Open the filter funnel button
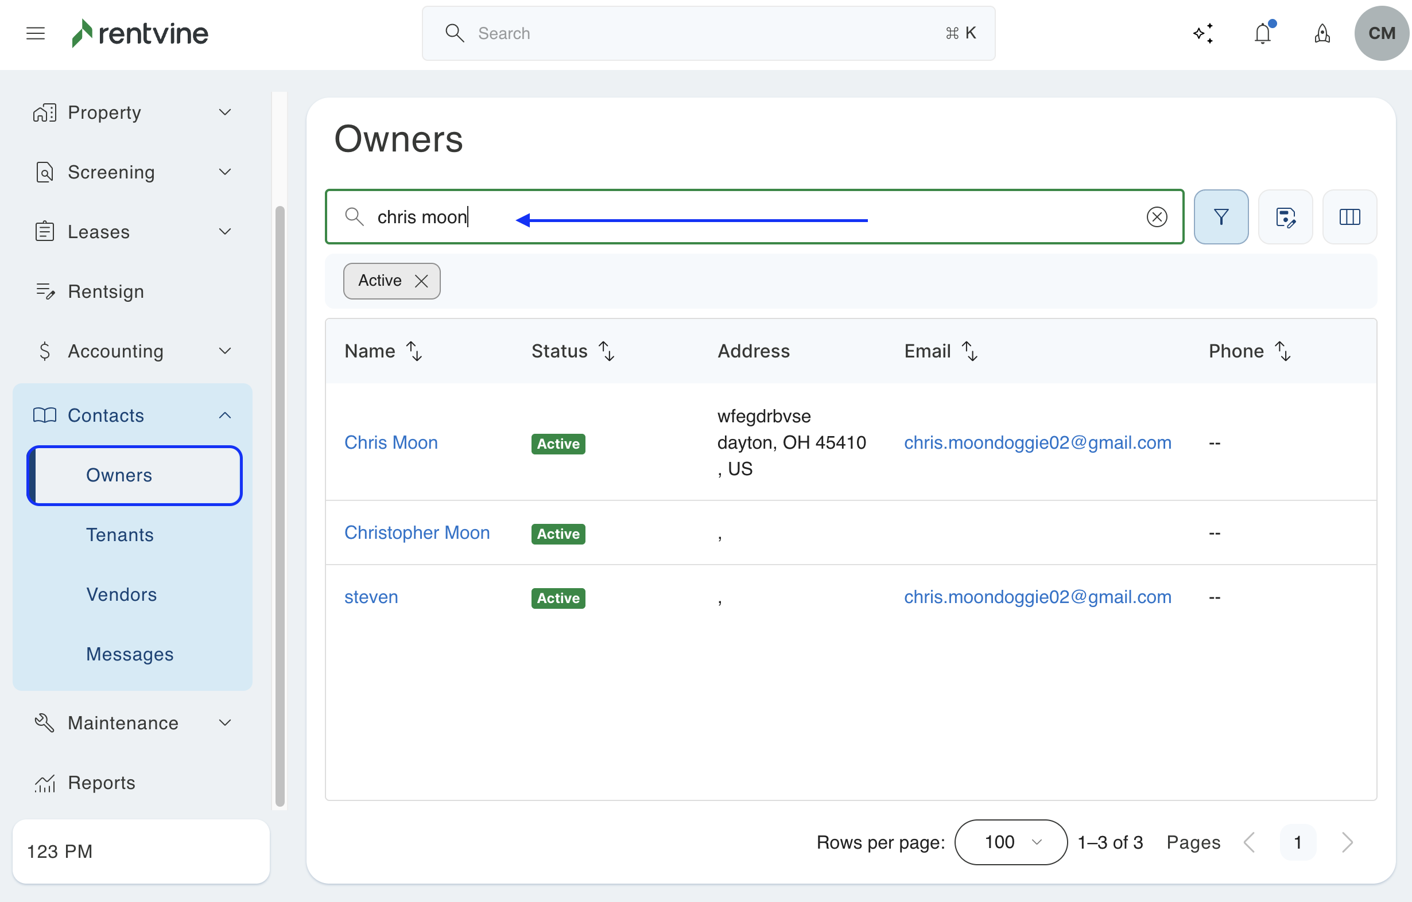 (1221, 217)
